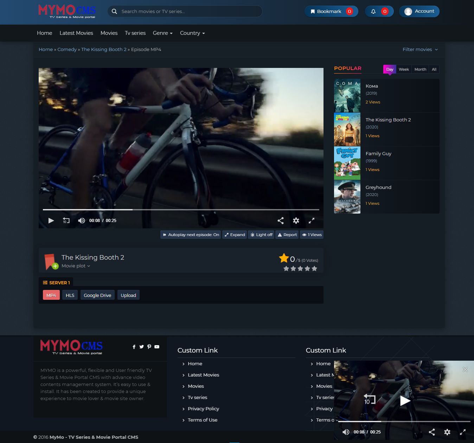Play the main video
Image resolution: width=474 pixels, height=443 pixels.
(x=51, y=221)
